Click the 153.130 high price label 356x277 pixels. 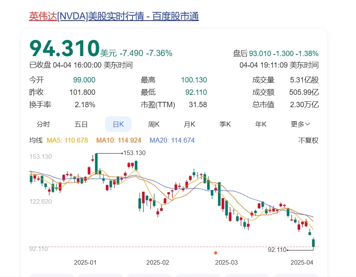click(134, 153)
